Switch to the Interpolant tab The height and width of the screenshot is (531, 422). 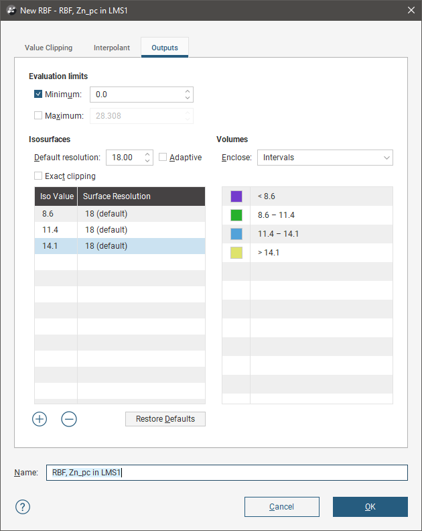pos(112,48)
